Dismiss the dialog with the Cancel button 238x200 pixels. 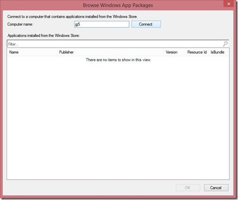(216, 188)
